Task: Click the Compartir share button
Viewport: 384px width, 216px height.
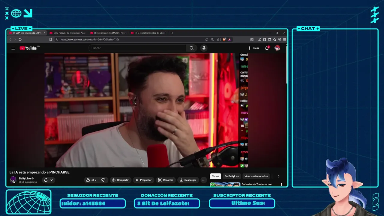Action: click(120, 180)
